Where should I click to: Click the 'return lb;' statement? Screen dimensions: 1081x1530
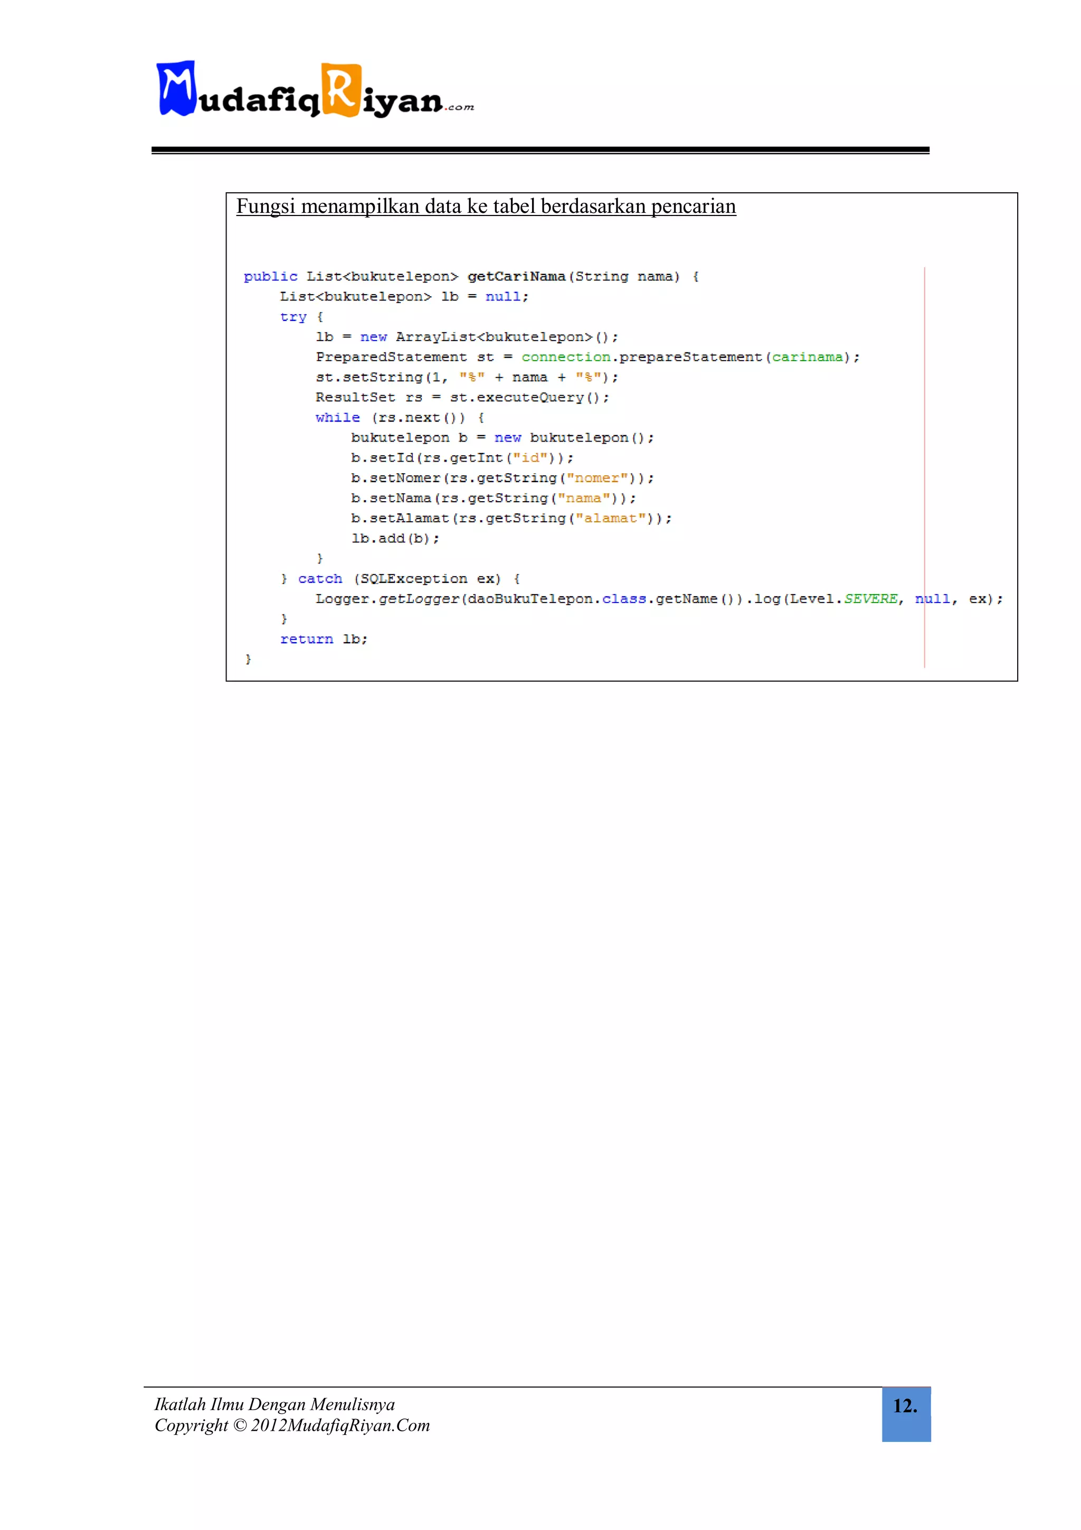(324, 640)
